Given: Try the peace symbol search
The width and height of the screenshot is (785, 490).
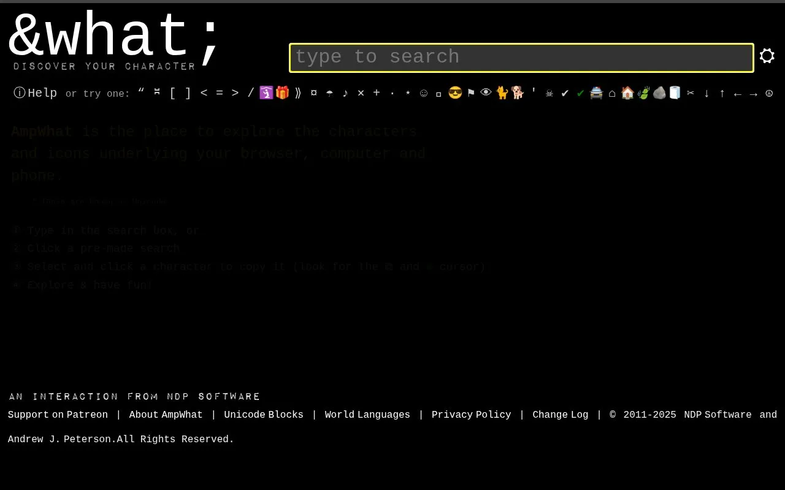Looking at the screenshot, I should tap(769, 93).
